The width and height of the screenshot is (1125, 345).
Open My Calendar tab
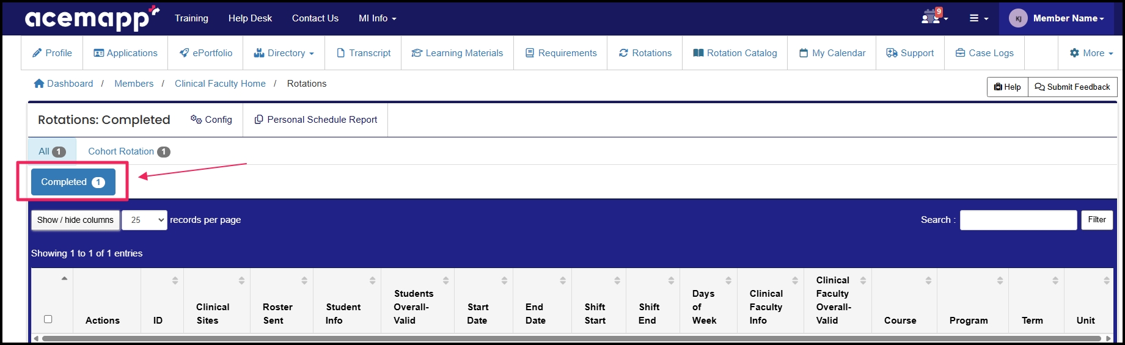[832, 53]
